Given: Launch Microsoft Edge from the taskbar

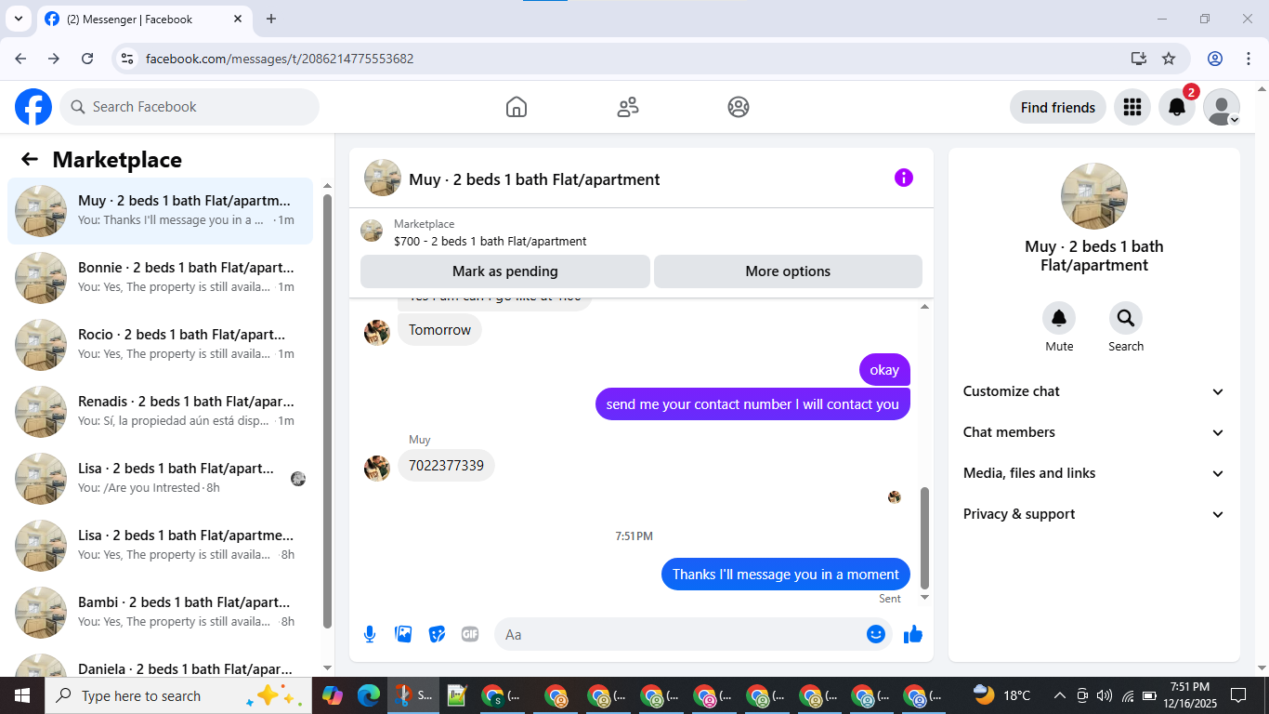Looking at the screenshot, I should 369,695.
